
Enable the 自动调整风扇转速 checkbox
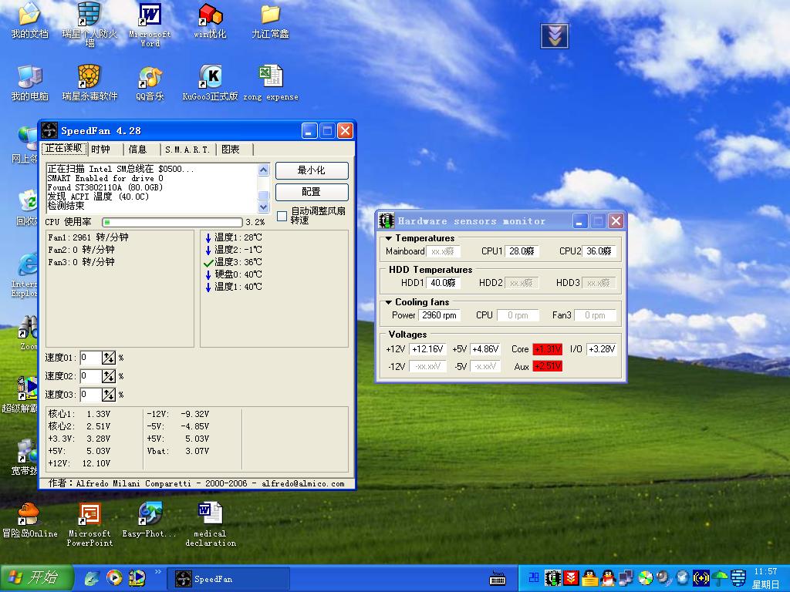point(282,216)
